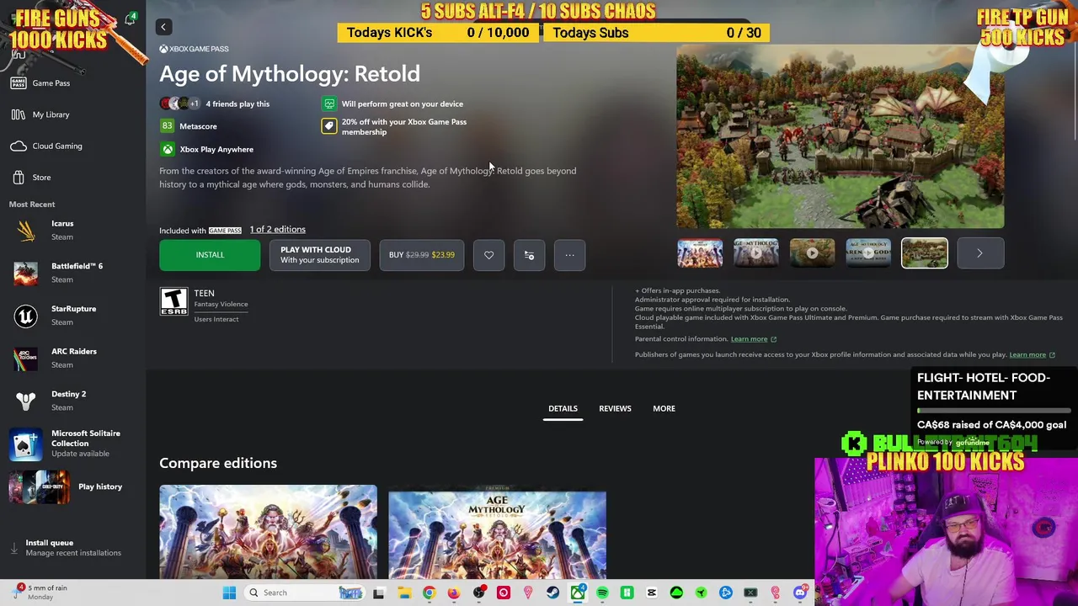Open the notifications bell
This screenshot has height=606, width=1078.
(x=130, y=19)
